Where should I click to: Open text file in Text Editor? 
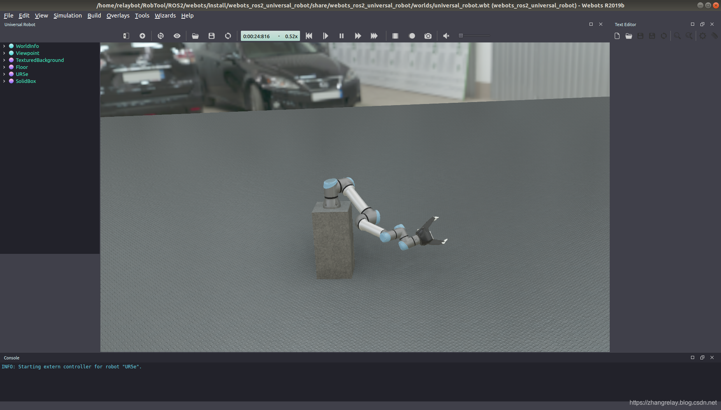(x=629, y=36)
